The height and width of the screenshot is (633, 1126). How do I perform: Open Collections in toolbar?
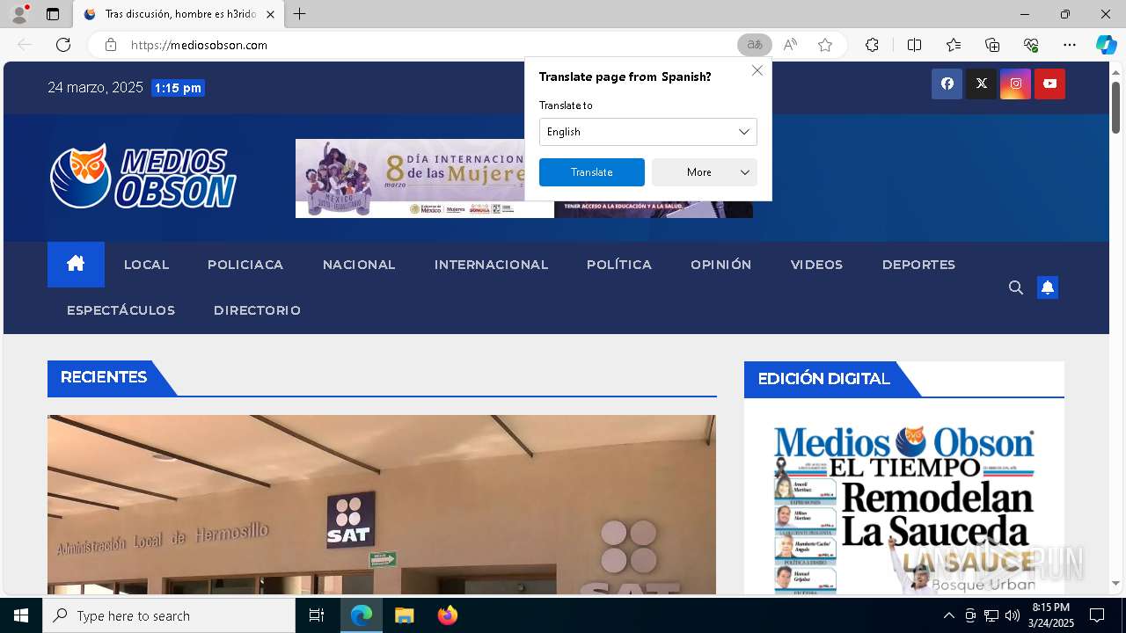(992, 45)
